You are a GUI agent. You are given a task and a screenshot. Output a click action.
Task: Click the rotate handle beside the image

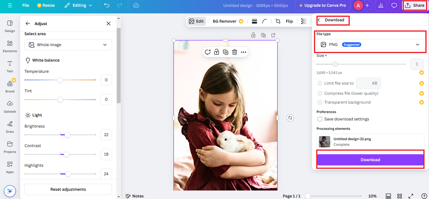[290, 118]
